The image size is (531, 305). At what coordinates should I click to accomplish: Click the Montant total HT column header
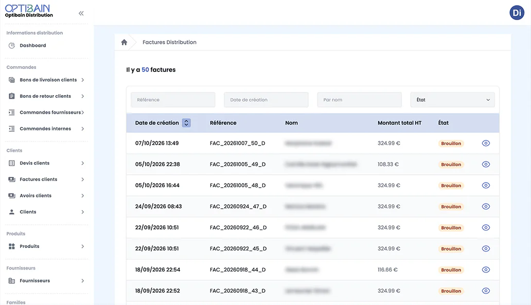(x=400, y=123)
